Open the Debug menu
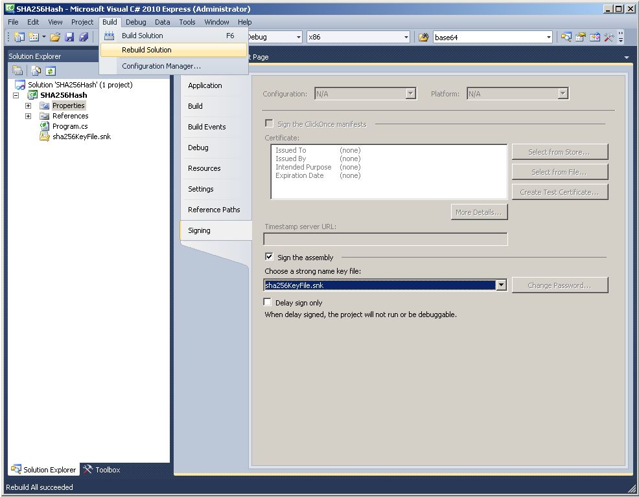639x497 pixels. 135,22
